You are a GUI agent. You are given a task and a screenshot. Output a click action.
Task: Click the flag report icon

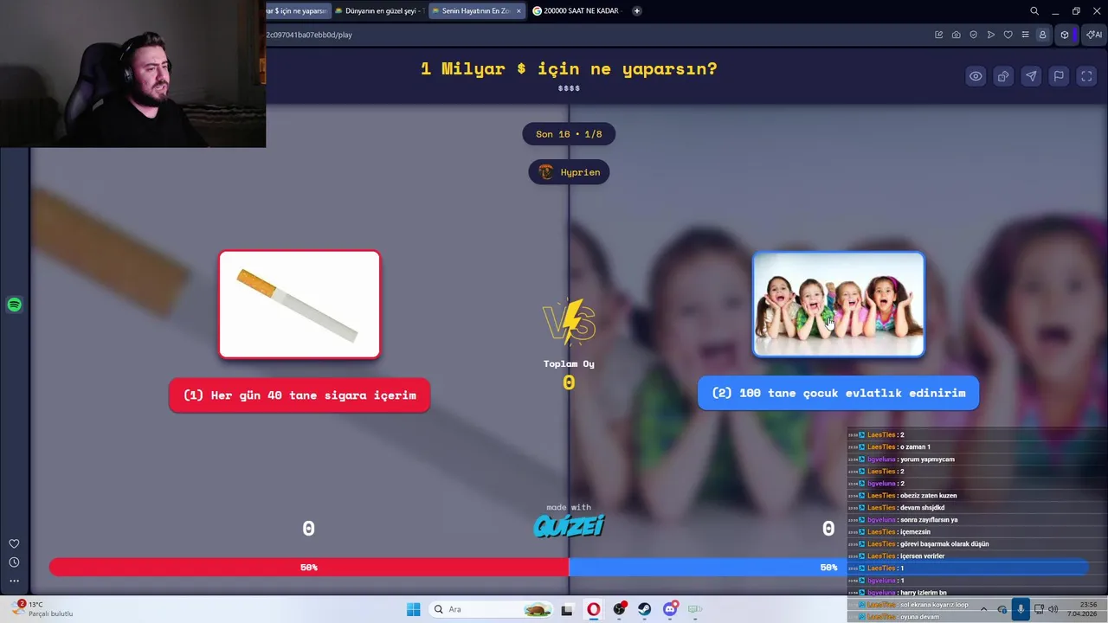coord(1059,76)
